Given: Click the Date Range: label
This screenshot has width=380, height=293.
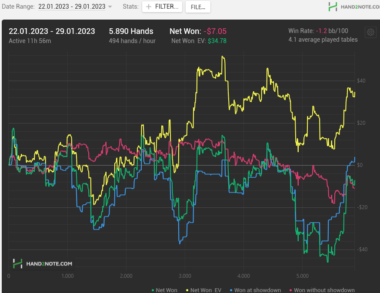Looking at the screenshot, I should click(18, 7).
